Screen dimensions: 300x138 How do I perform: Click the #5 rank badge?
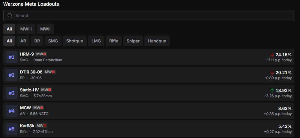point(11,129)
